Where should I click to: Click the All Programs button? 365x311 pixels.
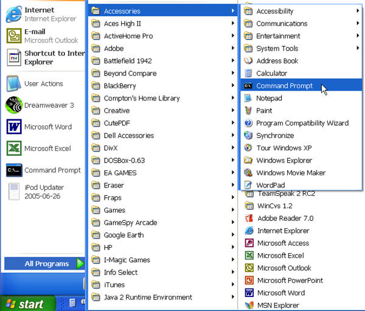(x=44, y=264)
